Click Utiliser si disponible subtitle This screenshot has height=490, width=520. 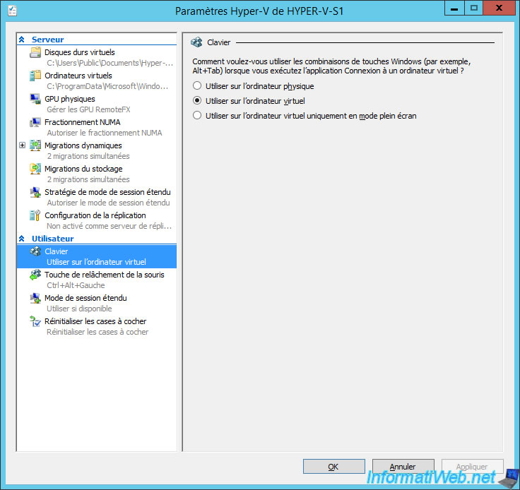click(79, 309)
